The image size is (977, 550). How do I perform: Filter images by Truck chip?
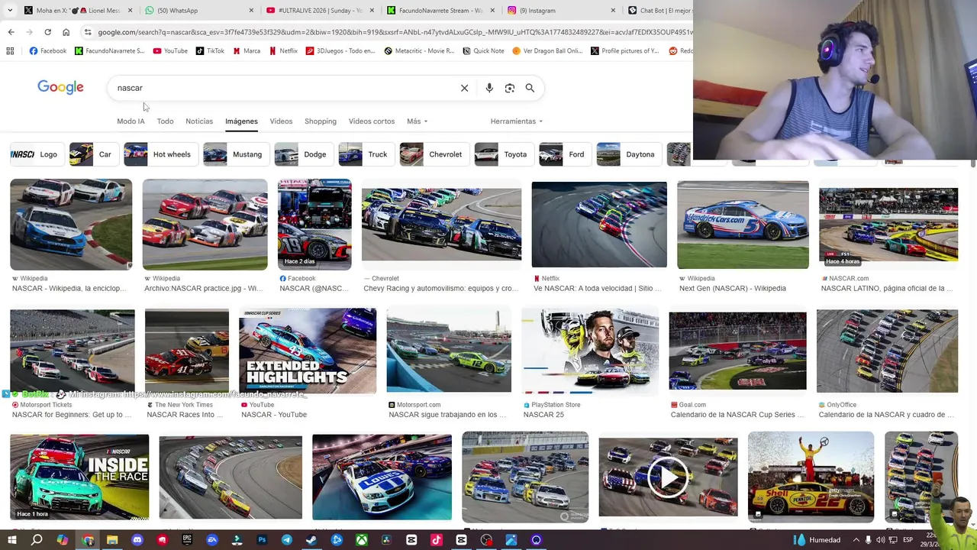point(365,154)
